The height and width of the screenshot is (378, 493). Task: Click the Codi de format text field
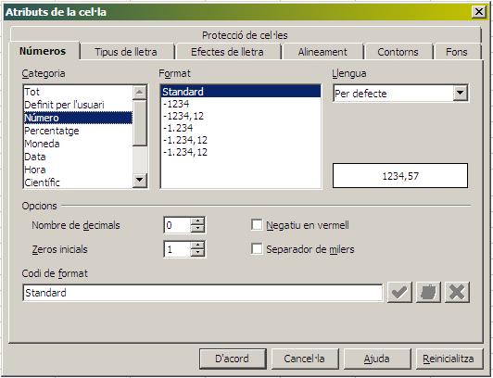tap(202, 293)
